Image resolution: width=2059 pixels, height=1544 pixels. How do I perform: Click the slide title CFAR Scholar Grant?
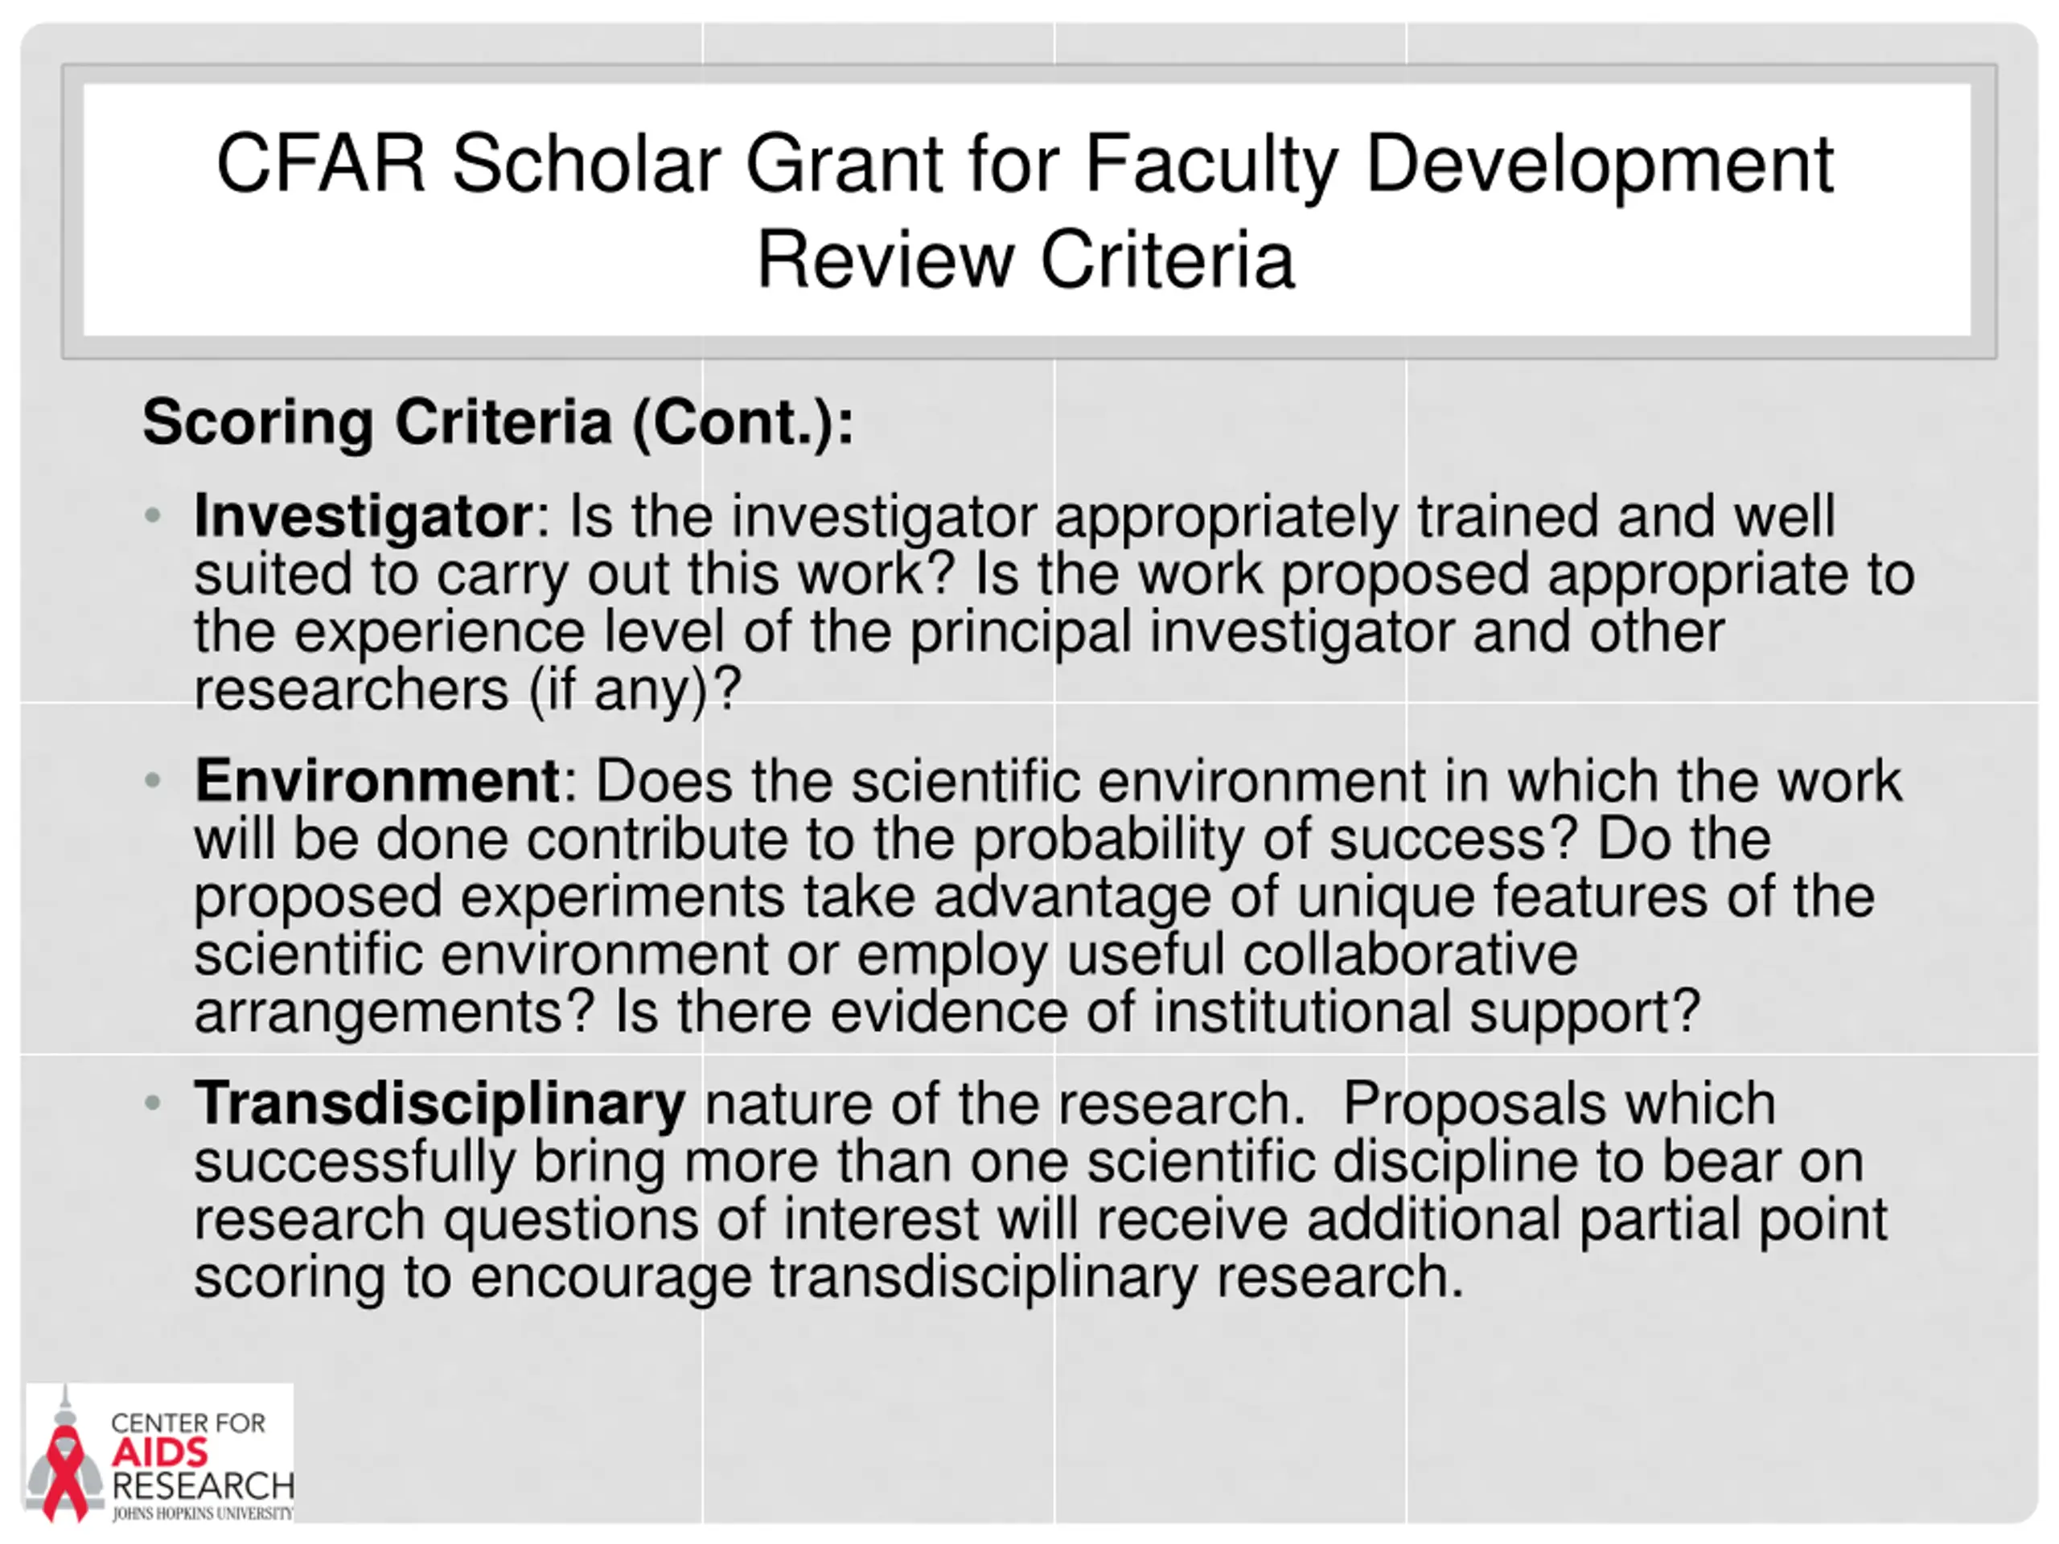[x=1025, y=164]
